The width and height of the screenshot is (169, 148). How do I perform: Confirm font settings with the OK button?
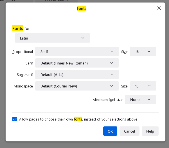110,131
